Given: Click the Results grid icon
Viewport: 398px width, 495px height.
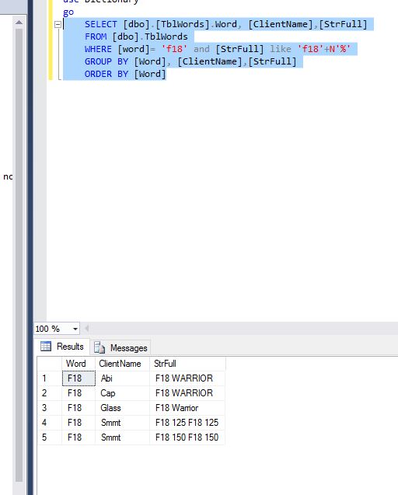Looking at the screenshot, I should [x=46, y=347].
